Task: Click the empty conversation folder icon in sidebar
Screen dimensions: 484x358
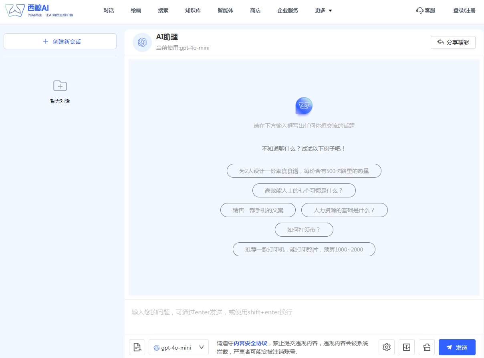Action: point(60,86)
